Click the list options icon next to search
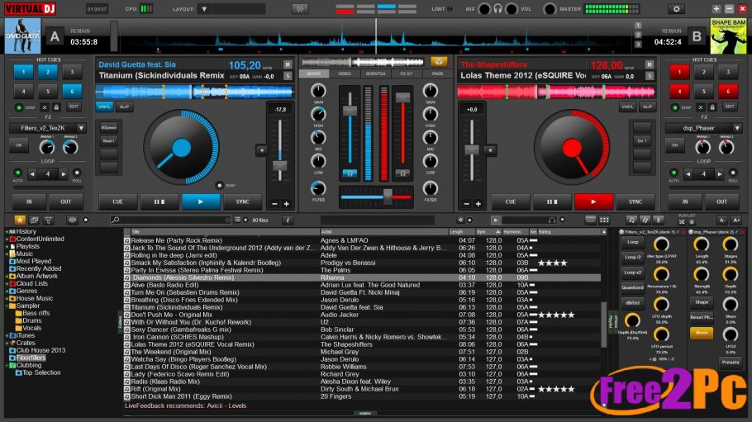The image size is (752, 422). click(237, 220)
